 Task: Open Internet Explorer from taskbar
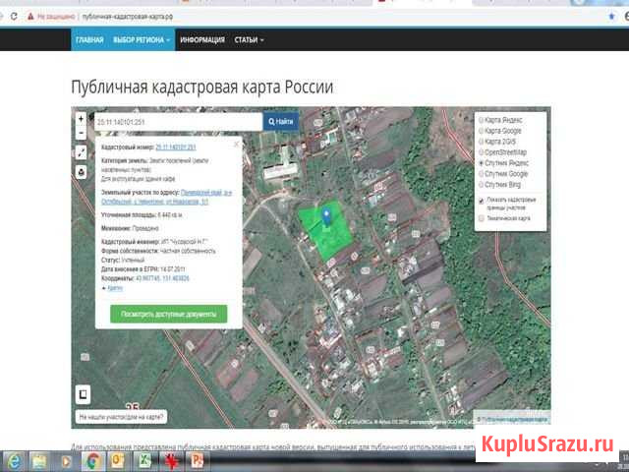(15, 462)
